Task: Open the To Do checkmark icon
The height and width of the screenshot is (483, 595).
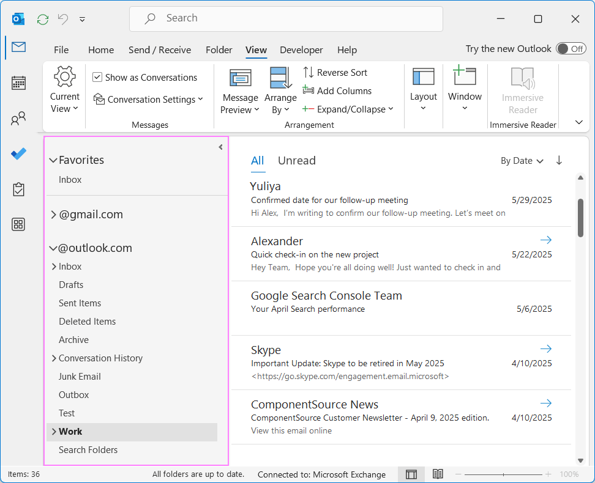Action: coord(18,153)
